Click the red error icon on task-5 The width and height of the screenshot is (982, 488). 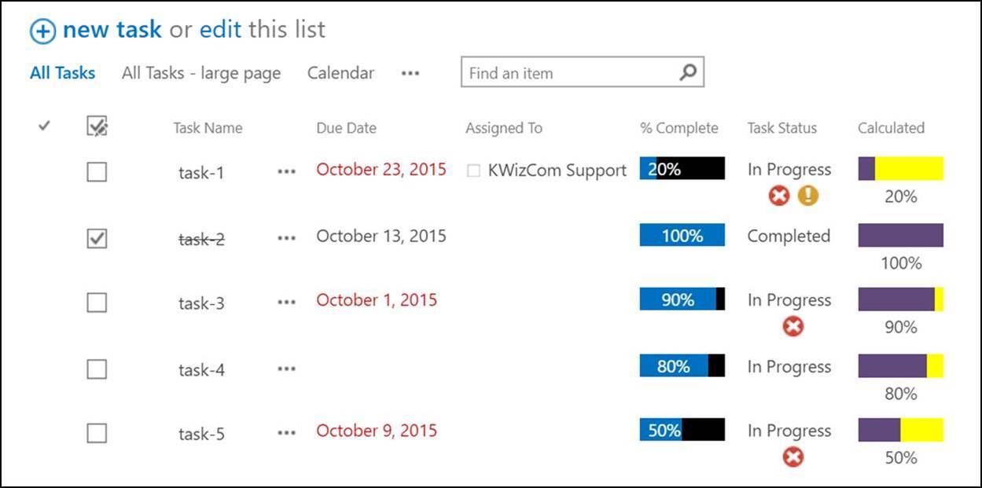[x=793, y=456]
